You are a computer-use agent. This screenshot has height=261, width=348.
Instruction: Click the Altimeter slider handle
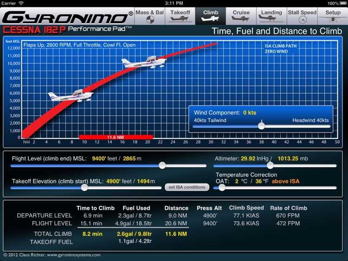[270, 166]
